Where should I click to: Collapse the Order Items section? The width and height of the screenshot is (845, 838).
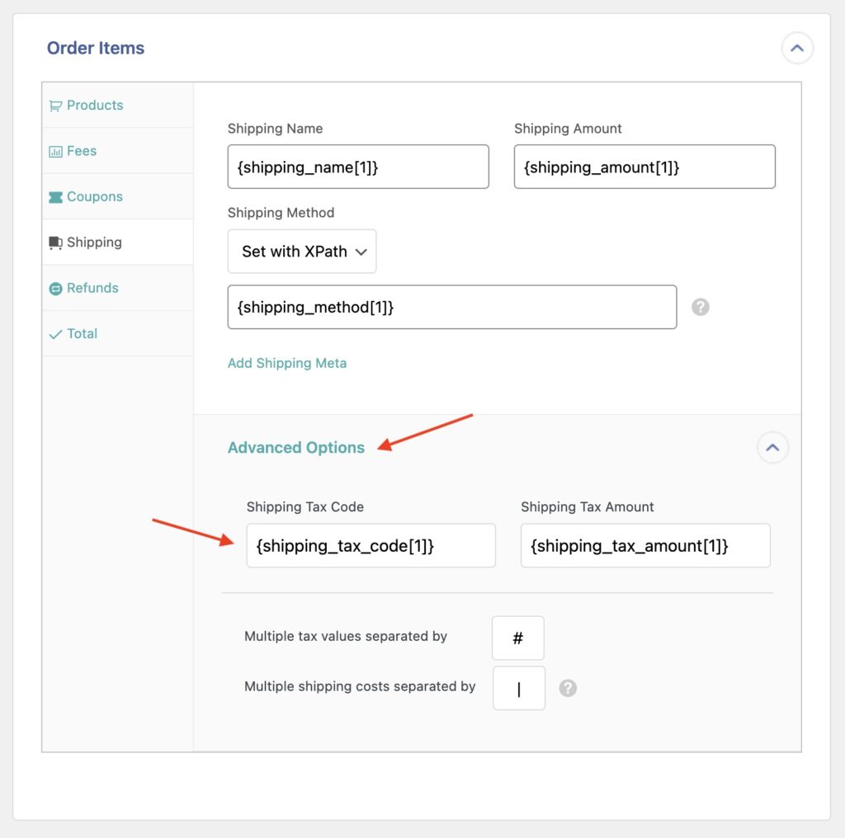point(797,48)
